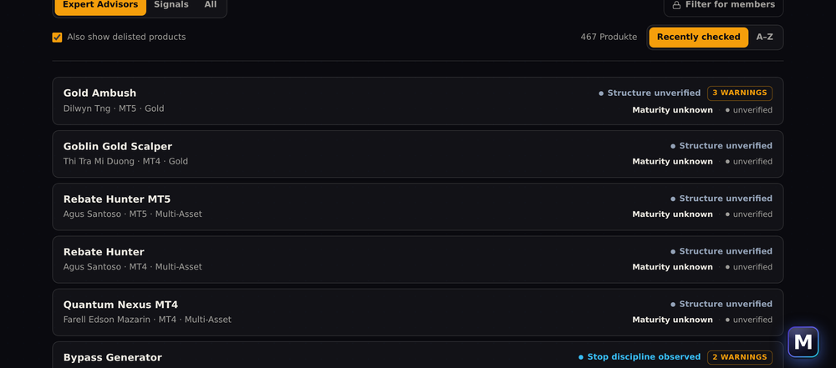This screenshot has width=836, height=368.
Task: Uncheck Also show delisted products checkbox
Action: [57, 38]
